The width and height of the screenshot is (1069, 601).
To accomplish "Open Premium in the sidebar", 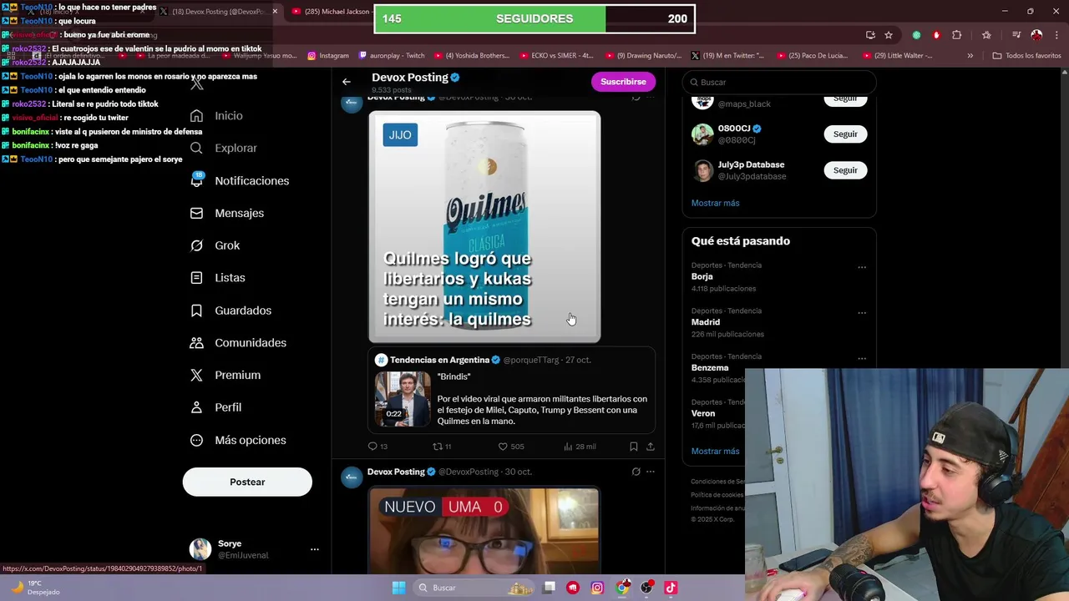I will point(225,376).
